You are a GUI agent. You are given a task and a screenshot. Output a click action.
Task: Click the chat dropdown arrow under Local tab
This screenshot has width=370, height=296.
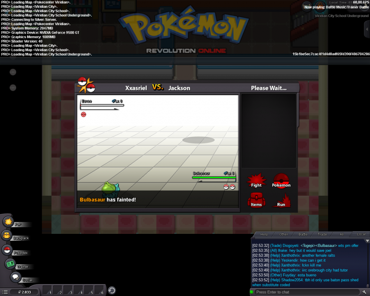point(367,240)
